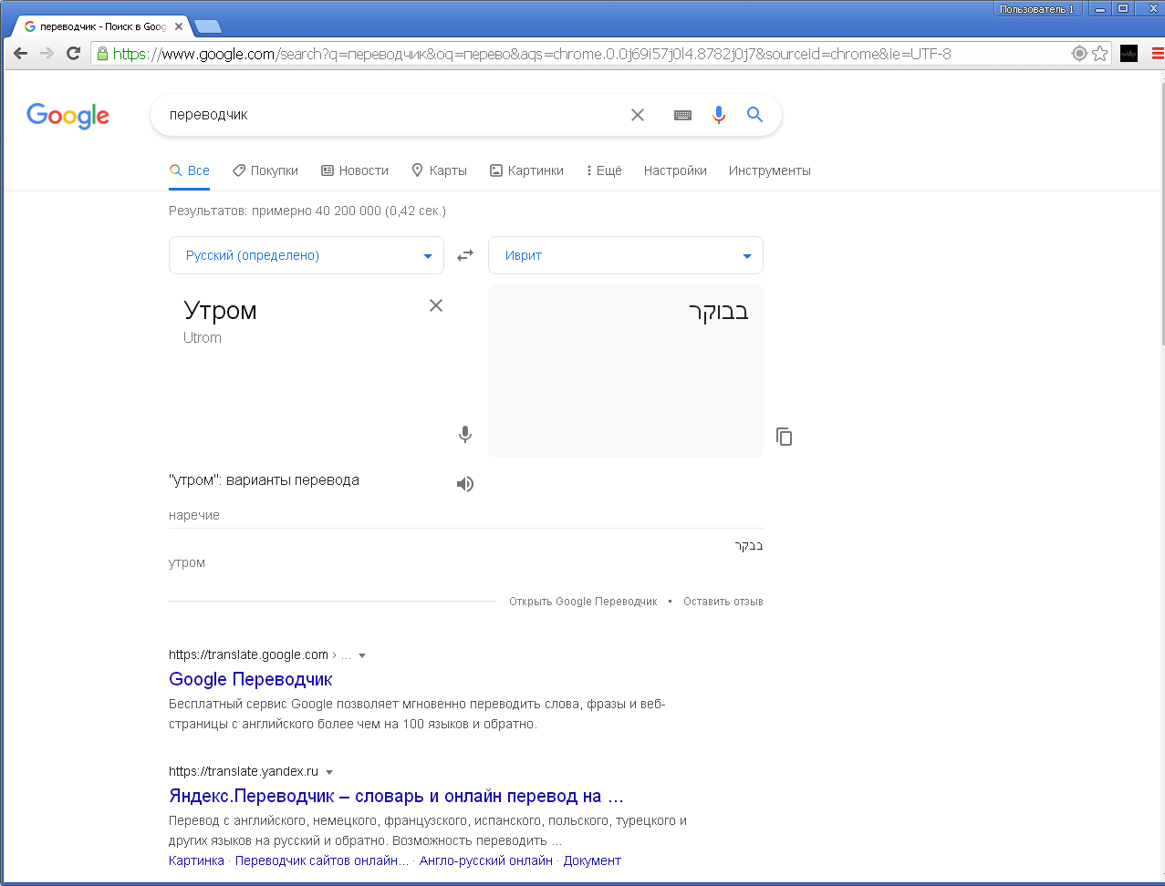Open the Картинка sitelink
This screenshot has width=1165, height=886.
(196, 860)
